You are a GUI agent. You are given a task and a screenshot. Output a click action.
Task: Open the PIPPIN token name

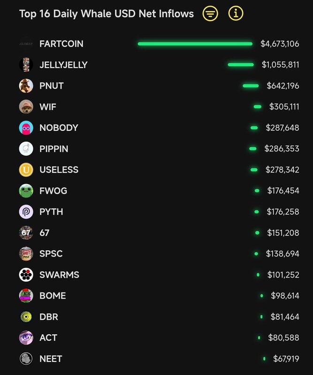53,149
